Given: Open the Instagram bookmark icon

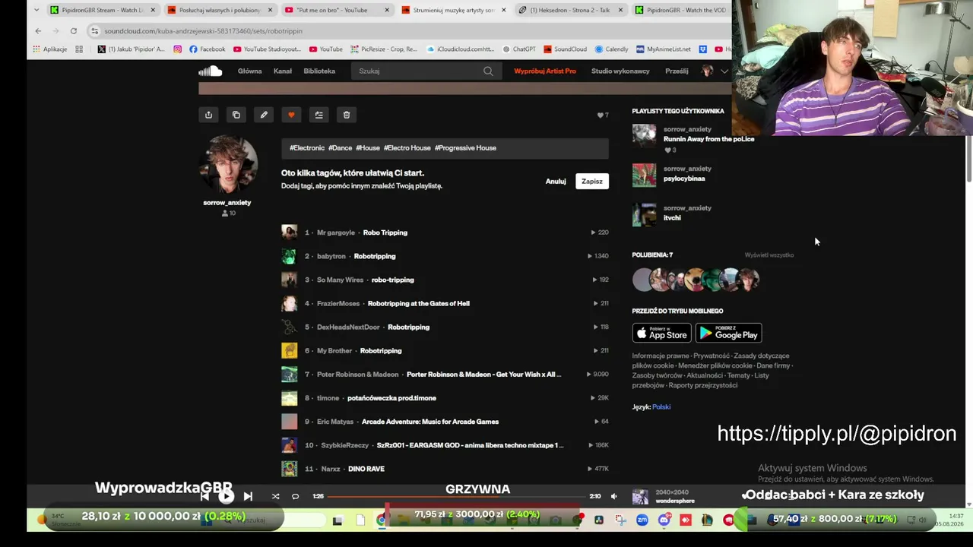Looking at the screenshot, I should [x=177, y=49].
